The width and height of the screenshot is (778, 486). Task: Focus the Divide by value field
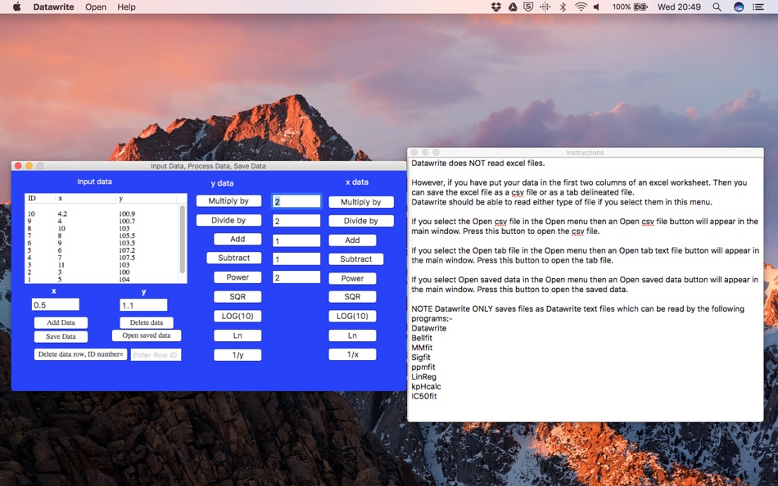click(296, 221)
